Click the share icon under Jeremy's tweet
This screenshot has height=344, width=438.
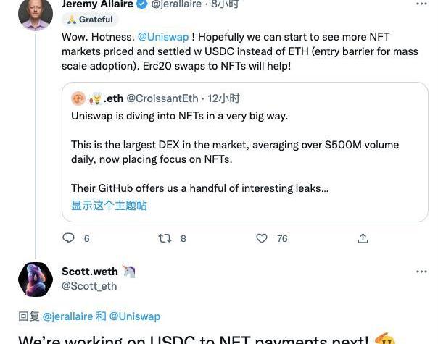pyautogui.click(x=363, y=238)
